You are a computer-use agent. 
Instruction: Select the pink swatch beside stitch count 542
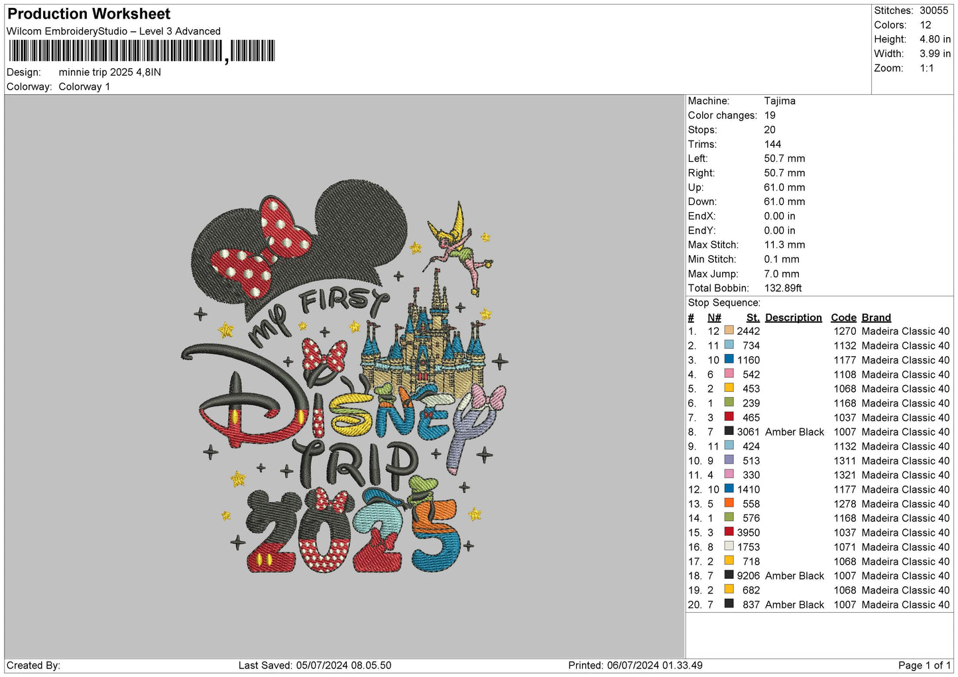(729, 373)
